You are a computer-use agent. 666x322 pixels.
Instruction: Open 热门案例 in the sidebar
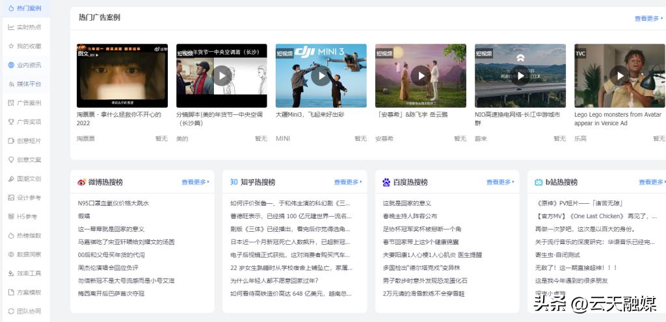(25, 8)
